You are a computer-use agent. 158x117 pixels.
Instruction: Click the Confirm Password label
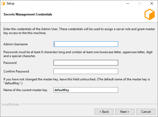[16, 71]
